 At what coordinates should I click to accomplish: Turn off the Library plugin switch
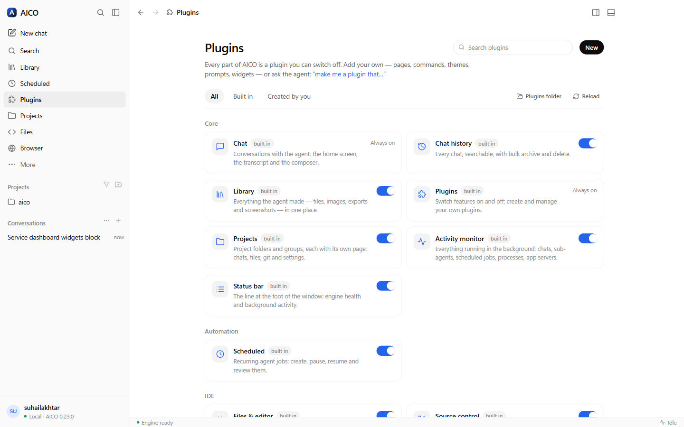[x=386, y=191]
